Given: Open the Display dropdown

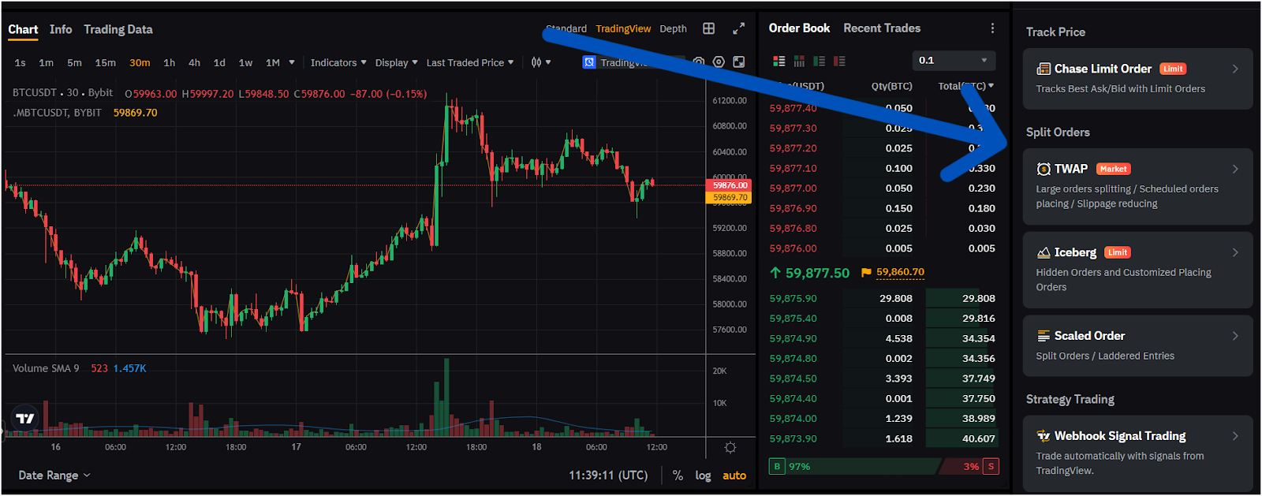Looking at the screenshot, I should tap(397, 62).
